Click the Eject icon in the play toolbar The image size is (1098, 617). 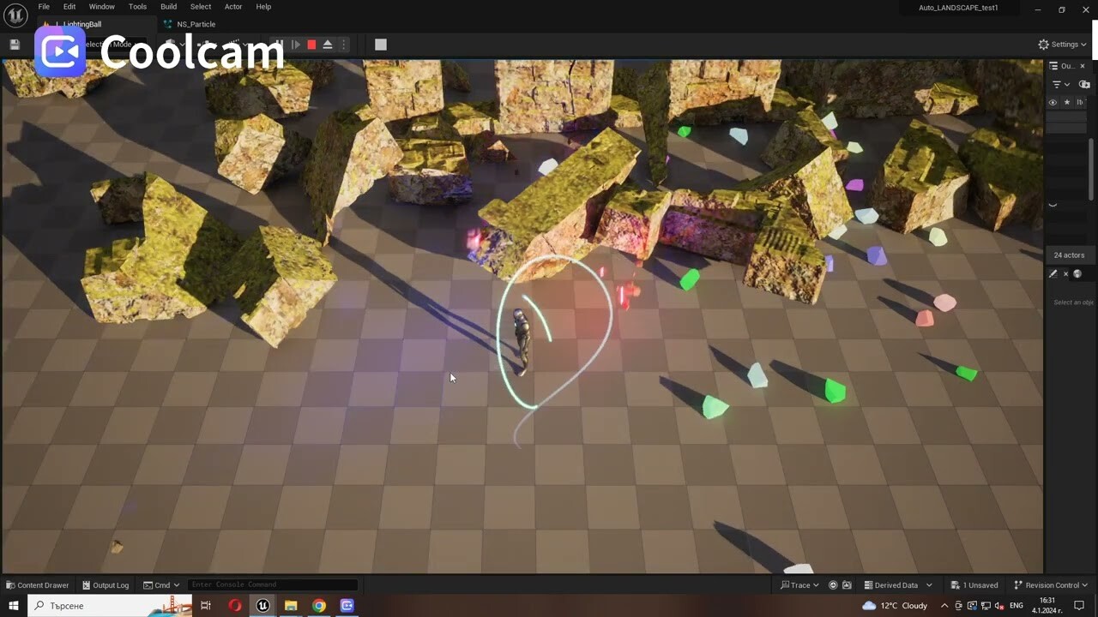(x=328, y=44)
